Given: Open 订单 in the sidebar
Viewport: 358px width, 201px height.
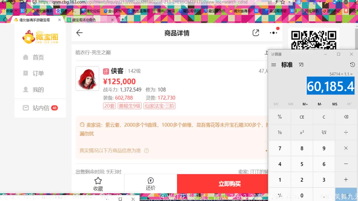Looking at the screenshot, I should pyautogui.click(x=33, y=73).
